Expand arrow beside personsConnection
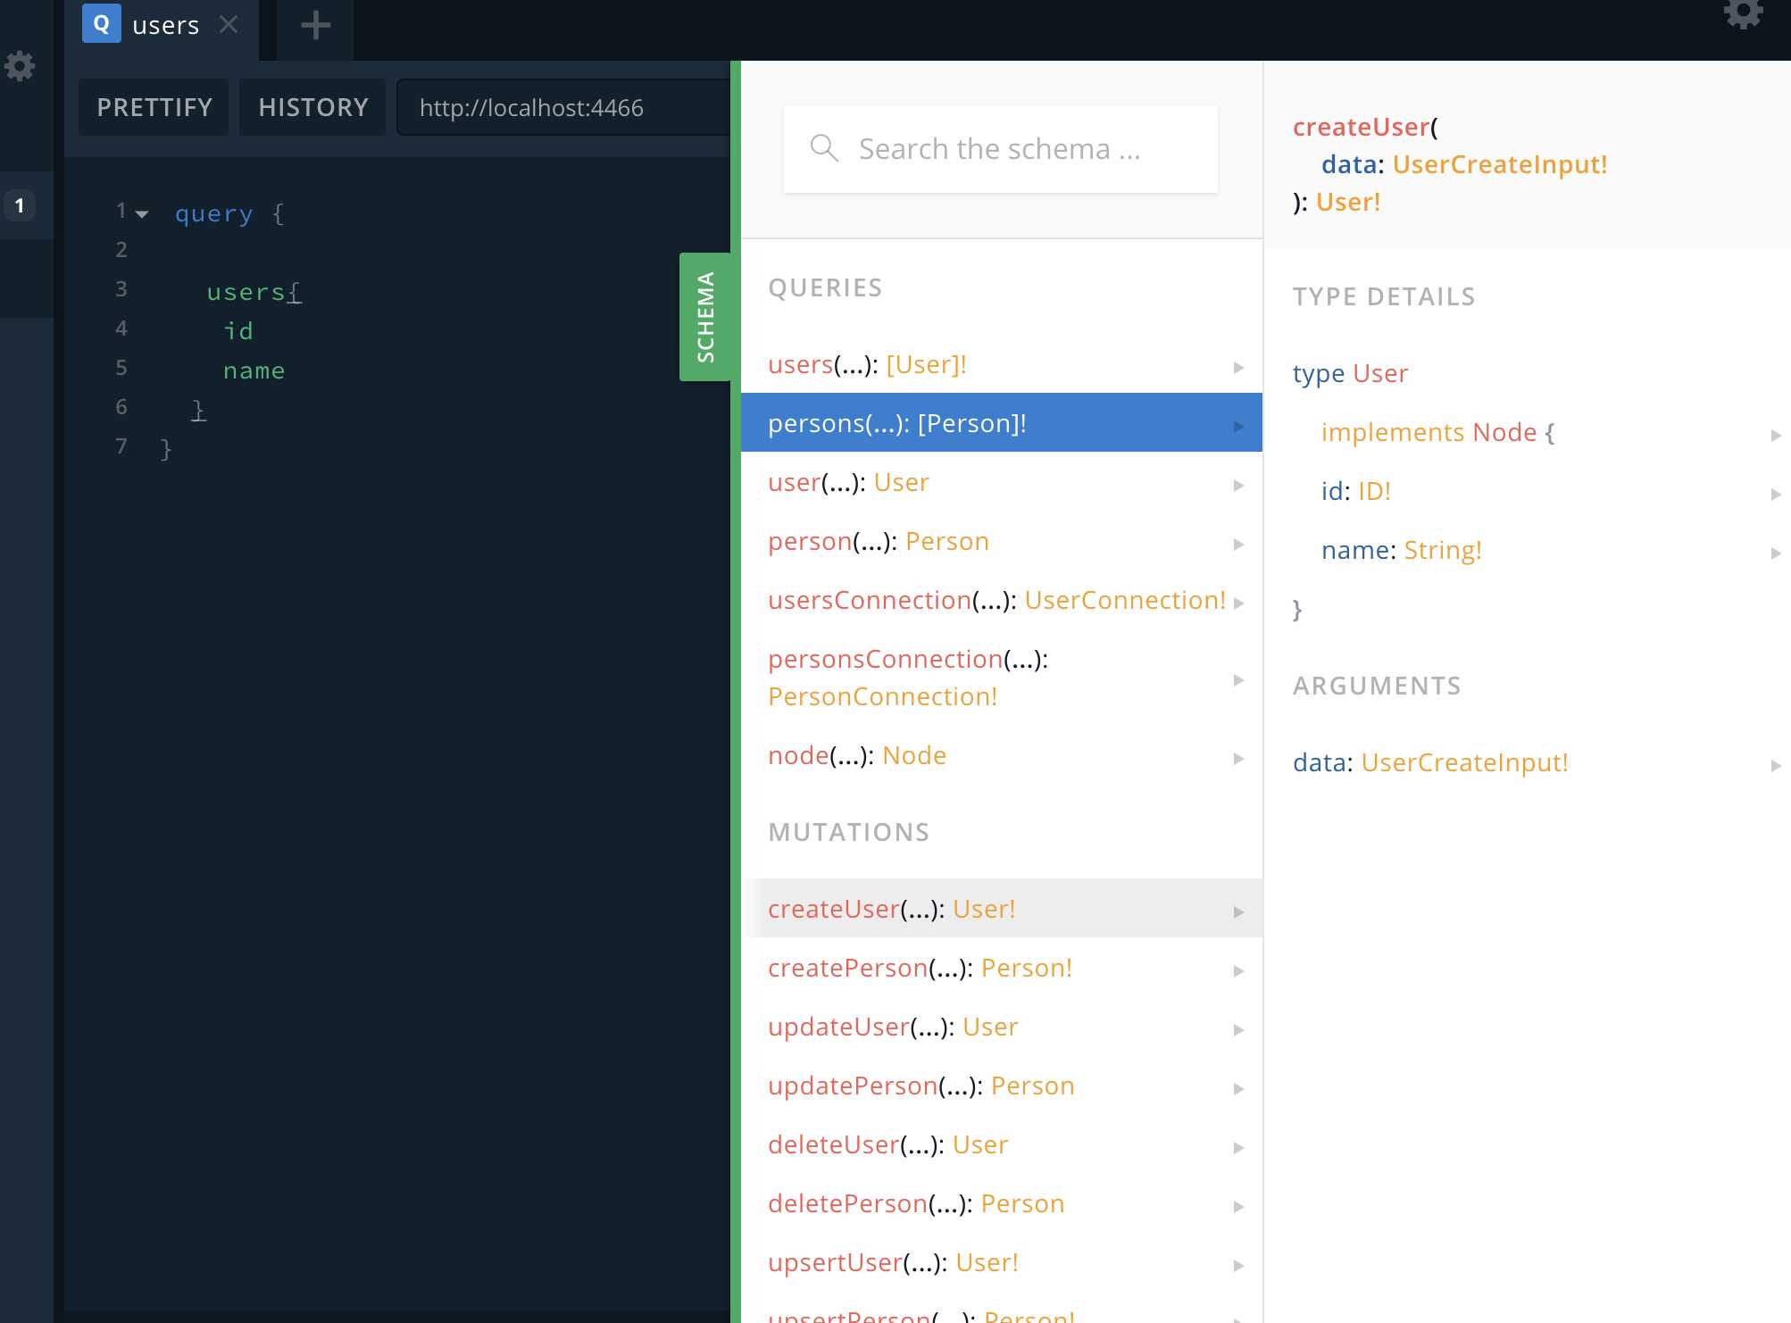Viewport: 1791px width, 1323px height. point(1238,679)
